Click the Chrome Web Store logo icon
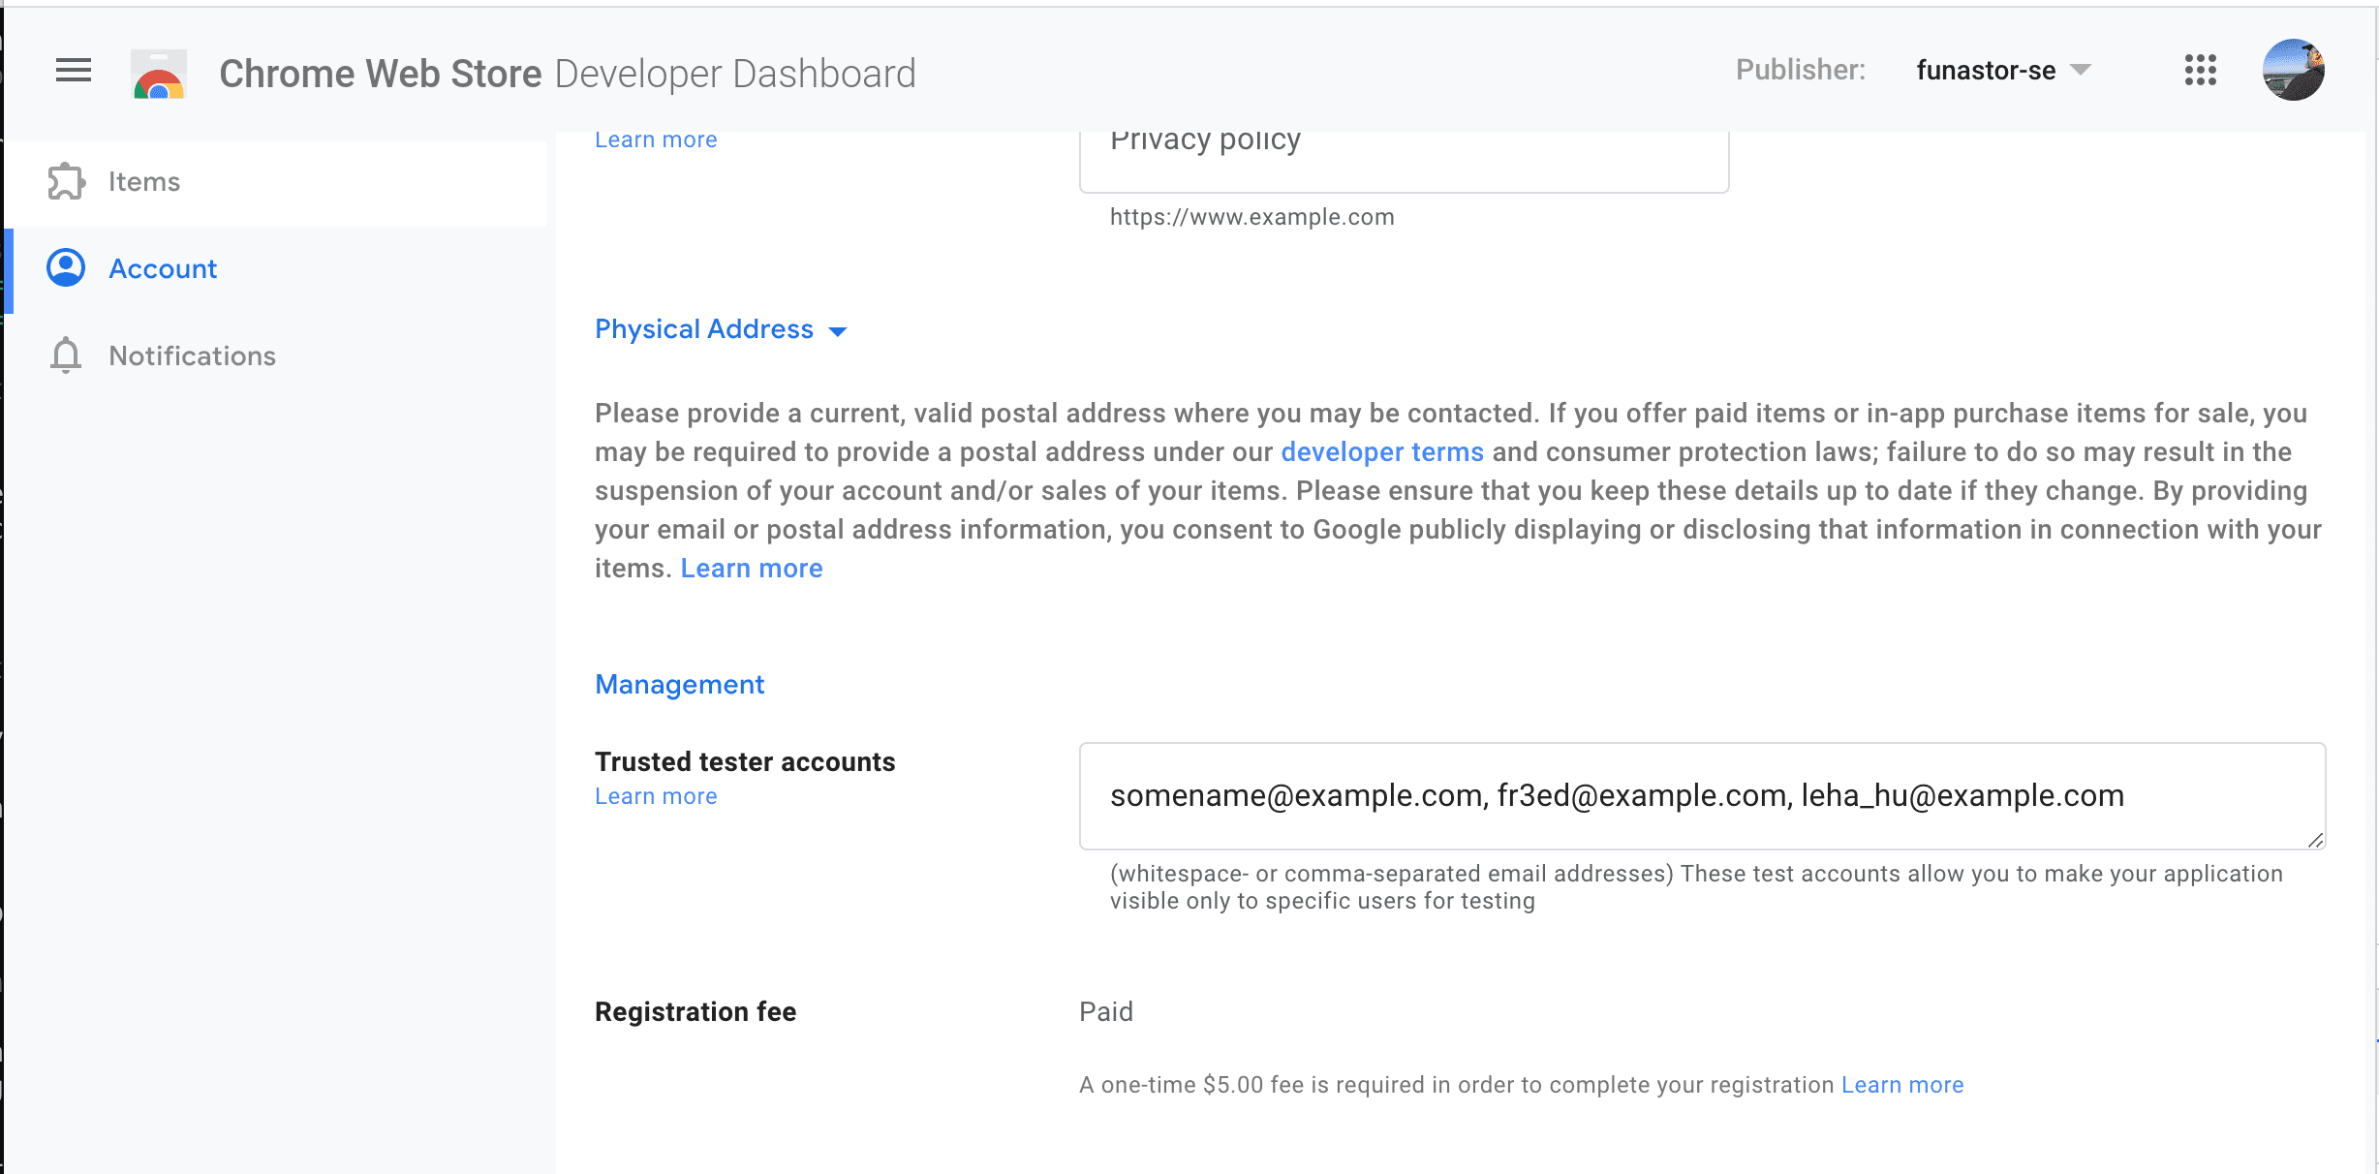 [159, 72]
